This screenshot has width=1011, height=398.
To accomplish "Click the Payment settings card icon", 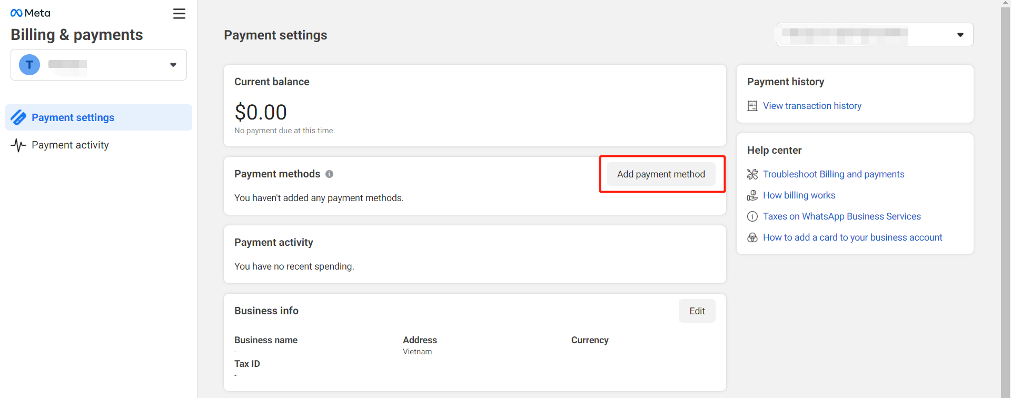I will [18, 117].
